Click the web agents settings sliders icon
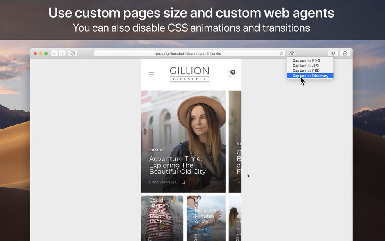 [333, 53]
